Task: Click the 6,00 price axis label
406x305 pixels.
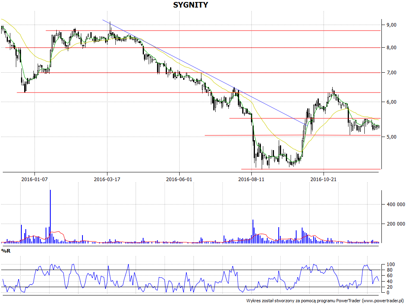Action: coord(391,102)
